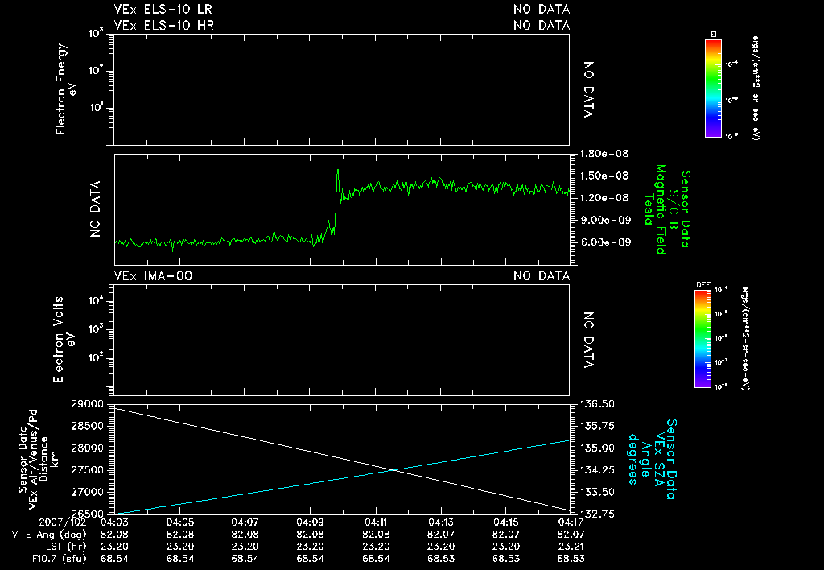This screenshot has height=570, width=824.
Task: Select the 'F10.7 (sfu)' row label
Action: tap(59, 559)
